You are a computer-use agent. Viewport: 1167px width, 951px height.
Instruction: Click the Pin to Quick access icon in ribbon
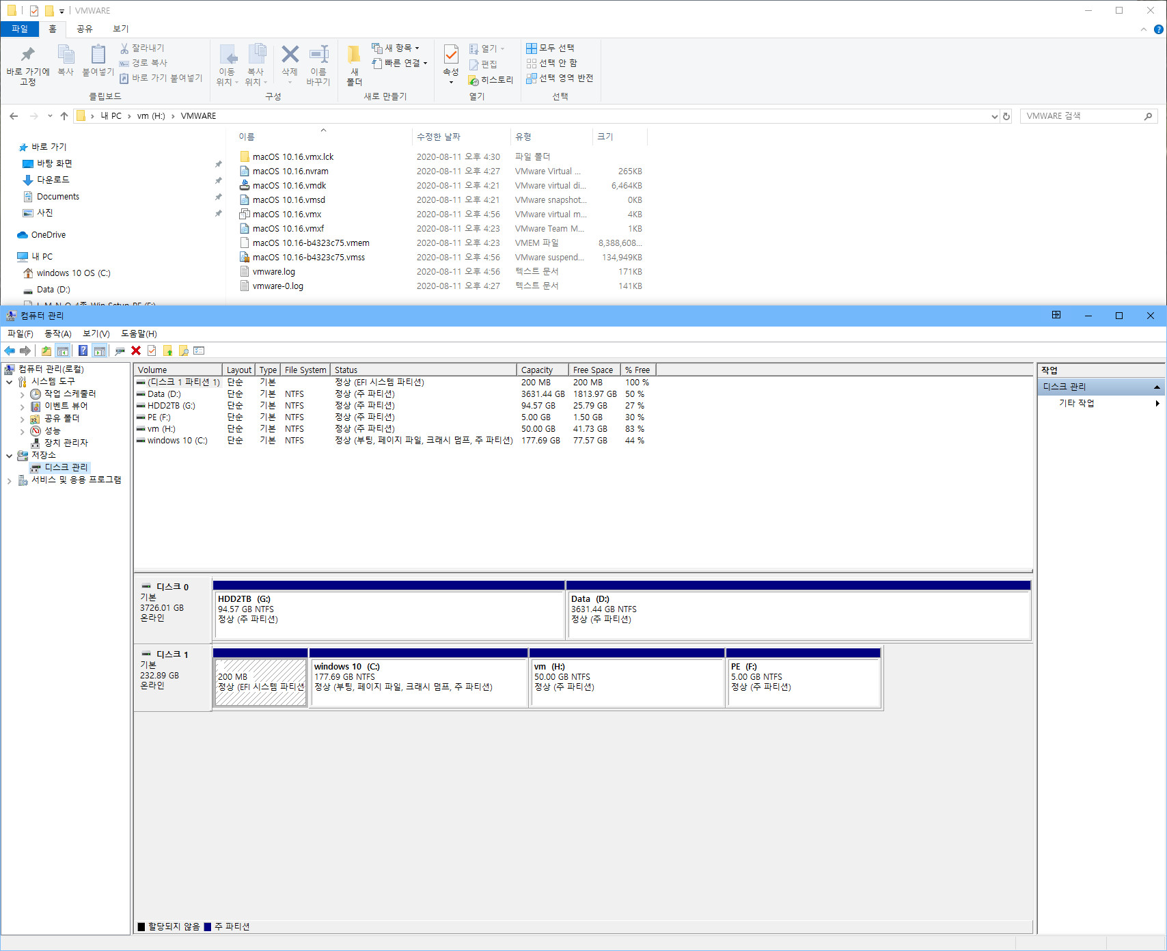coord(27,54)
